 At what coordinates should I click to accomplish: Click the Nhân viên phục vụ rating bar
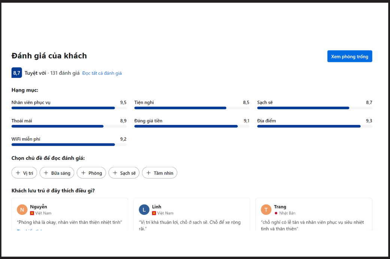69,108
